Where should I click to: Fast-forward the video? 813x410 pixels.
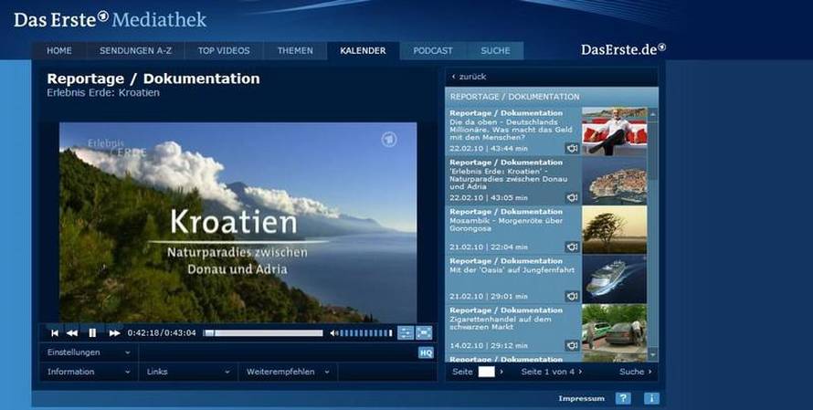(114, 333)
